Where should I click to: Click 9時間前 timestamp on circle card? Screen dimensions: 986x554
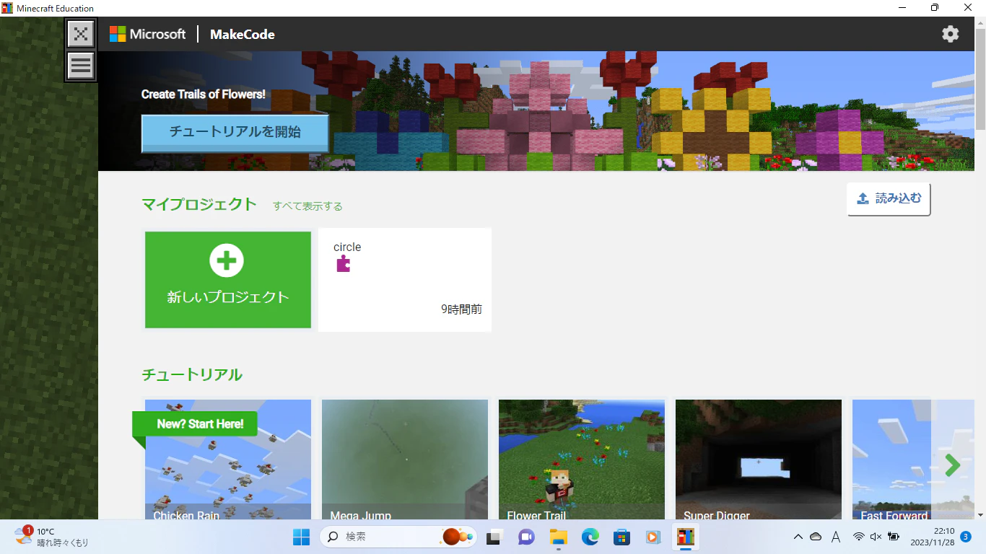tap(462, 309)
